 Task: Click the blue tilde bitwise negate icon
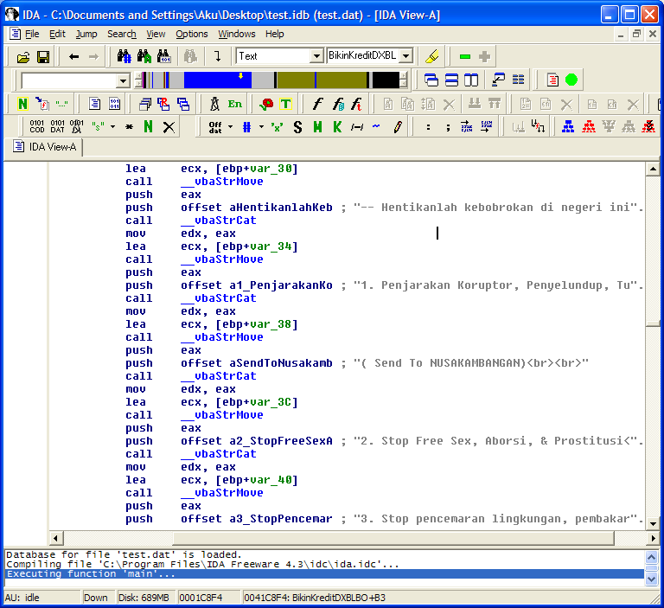(x=376, y=125)
